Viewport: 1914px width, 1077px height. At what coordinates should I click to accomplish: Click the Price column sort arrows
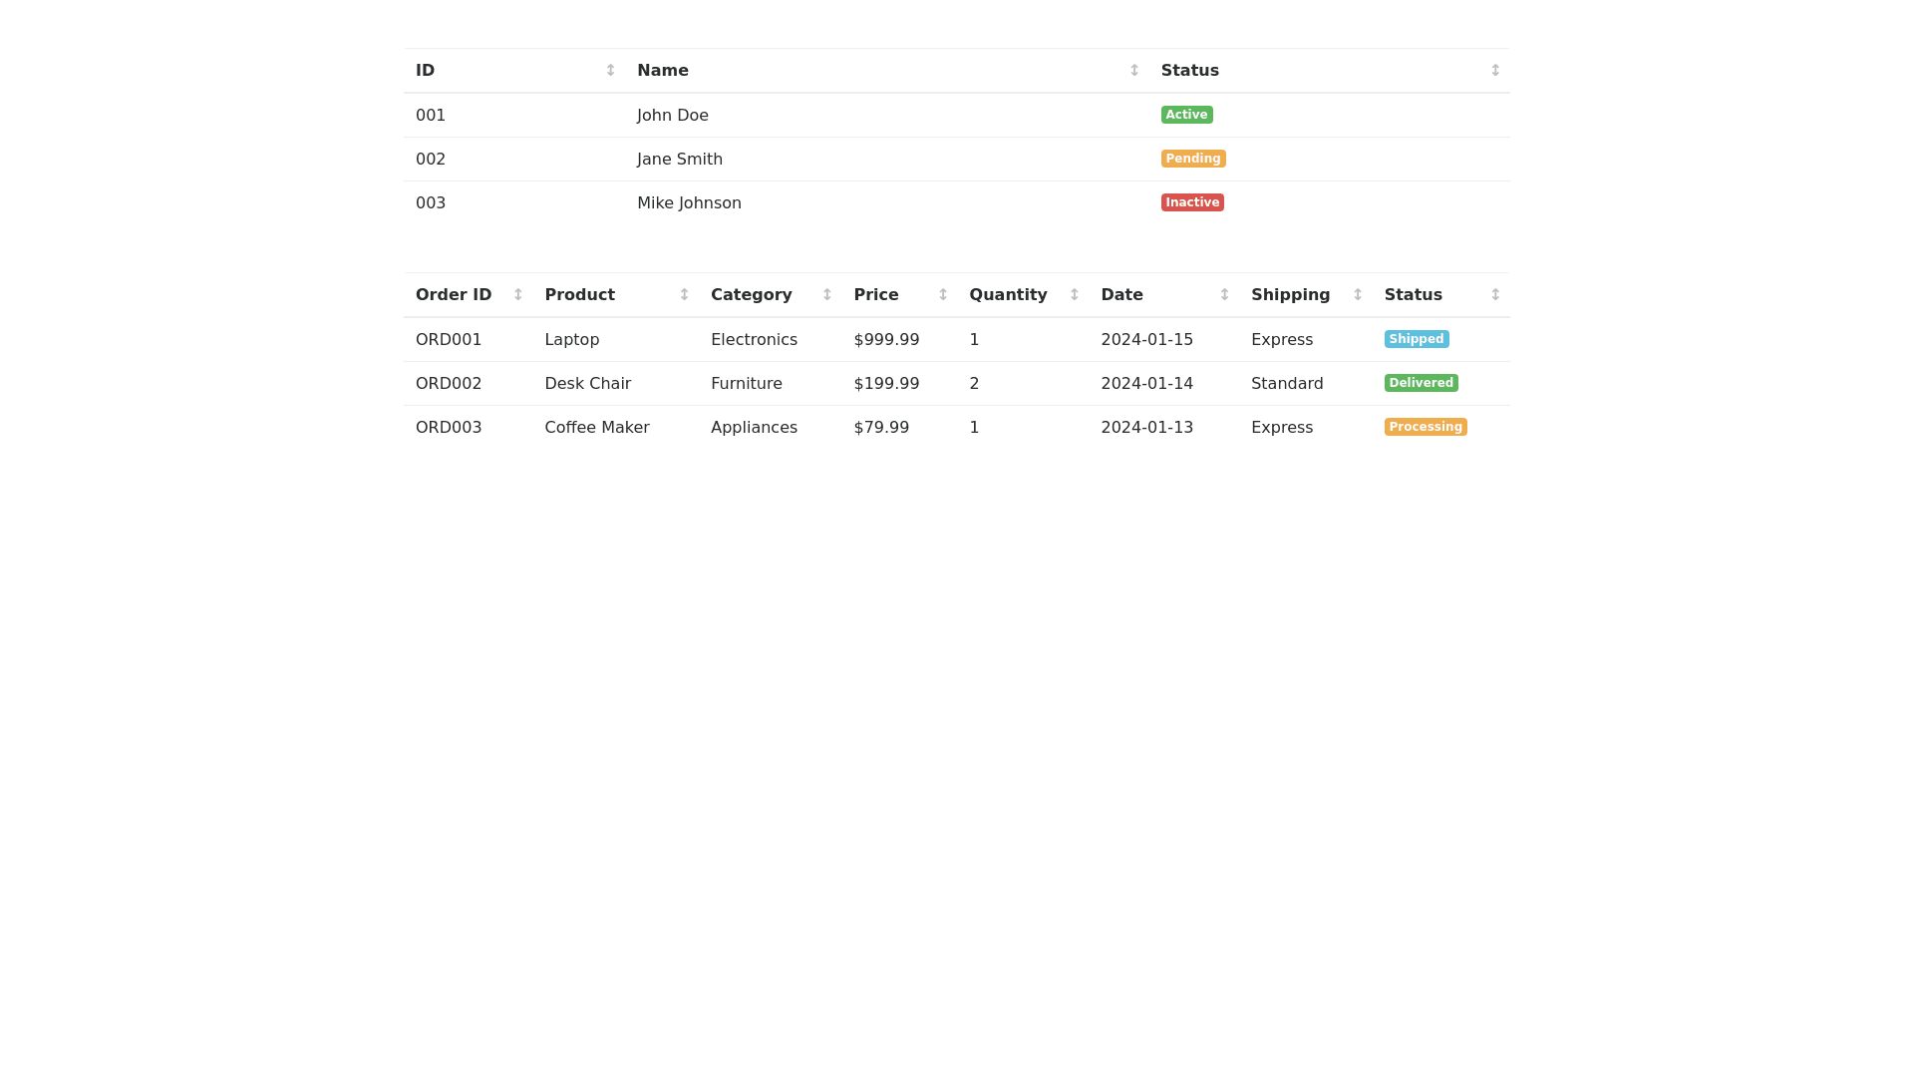pyautogui.click(x=942, y=294)
